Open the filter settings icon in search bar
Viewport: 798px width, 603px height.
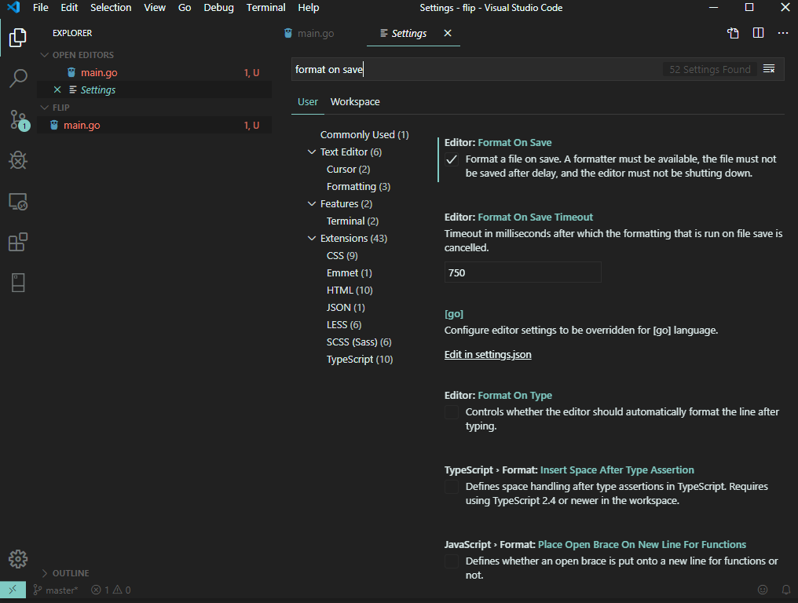pyautogui.click(x=768, y=69)
